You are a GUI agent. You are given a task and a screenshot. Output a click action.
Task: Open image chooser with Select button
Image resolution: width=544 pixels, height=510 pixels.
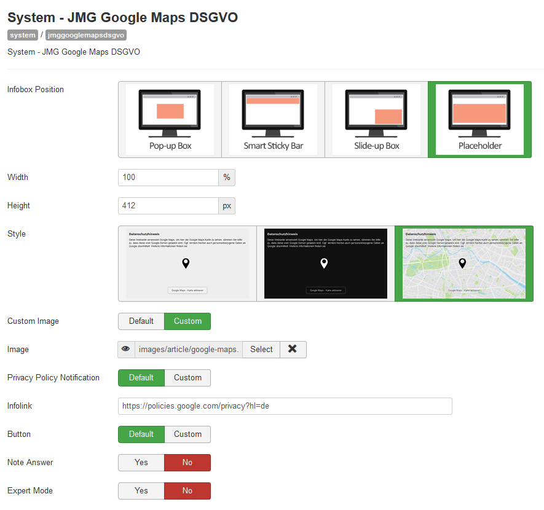point(261,349)
